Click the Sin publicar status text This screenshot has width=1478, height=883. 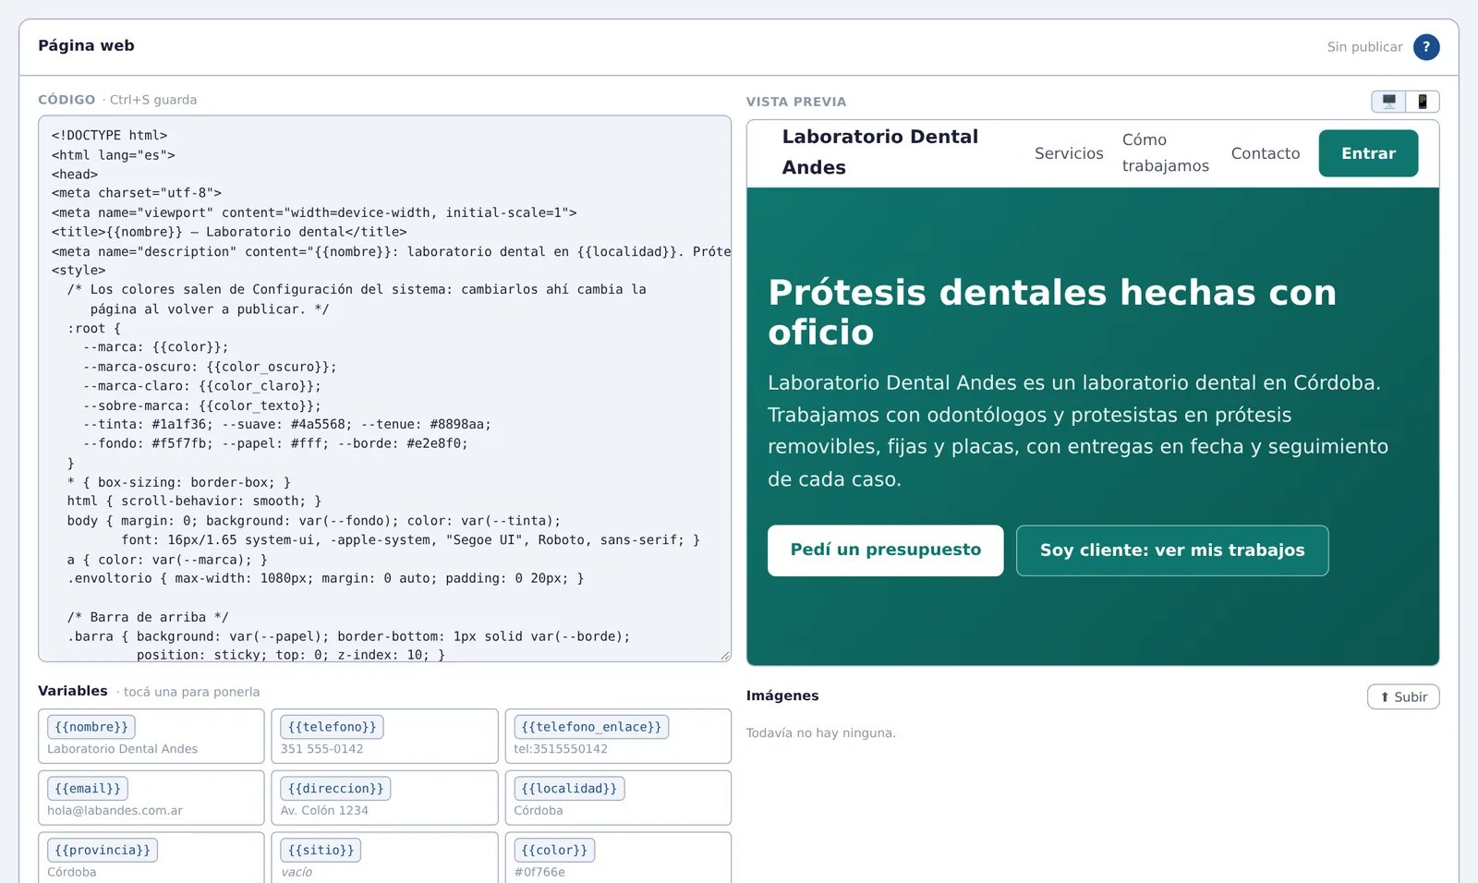point(1364,47)
